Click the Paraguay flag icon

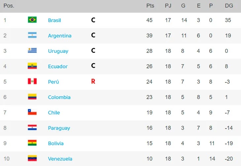pos(32,127)
